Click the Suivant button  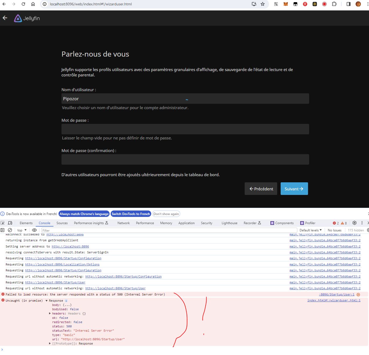point(294,189)
